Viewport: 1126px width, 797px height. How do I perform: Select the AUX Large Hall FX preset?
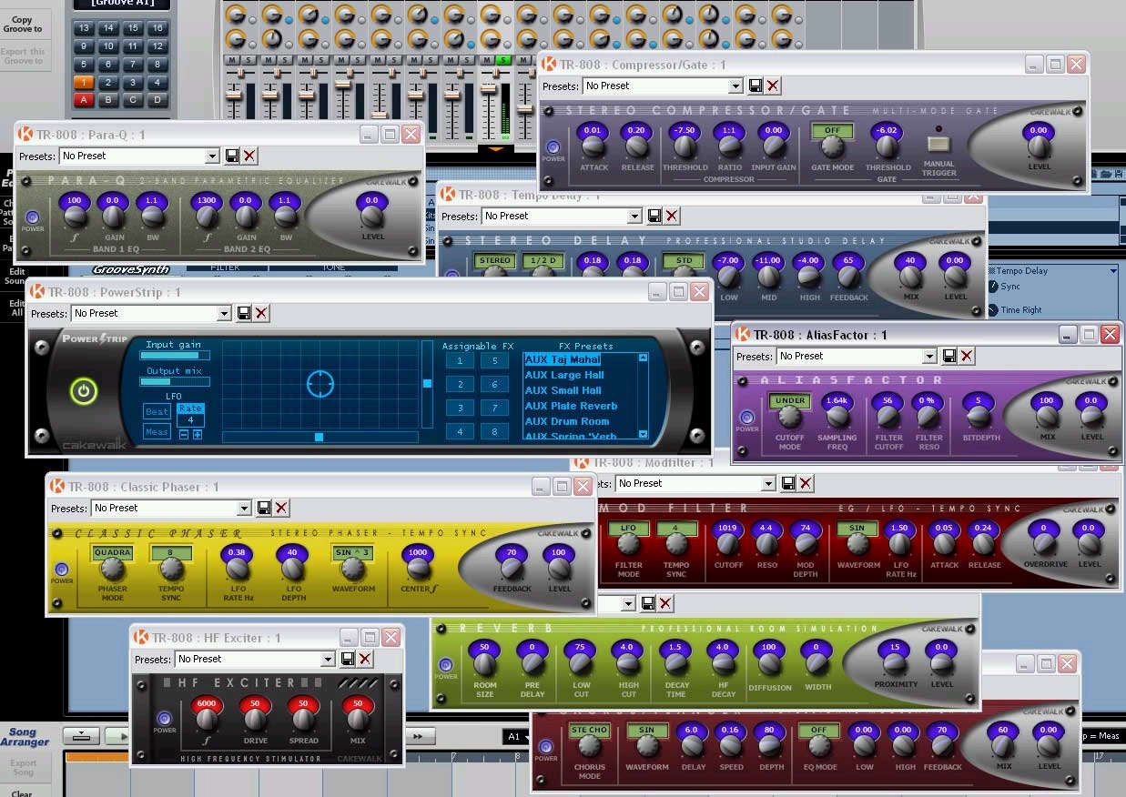point(564,375)
